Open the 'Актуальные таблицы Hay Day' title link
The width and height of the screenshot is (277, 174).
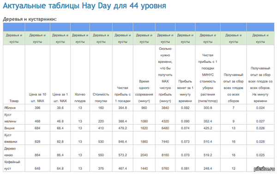point(84,6)
